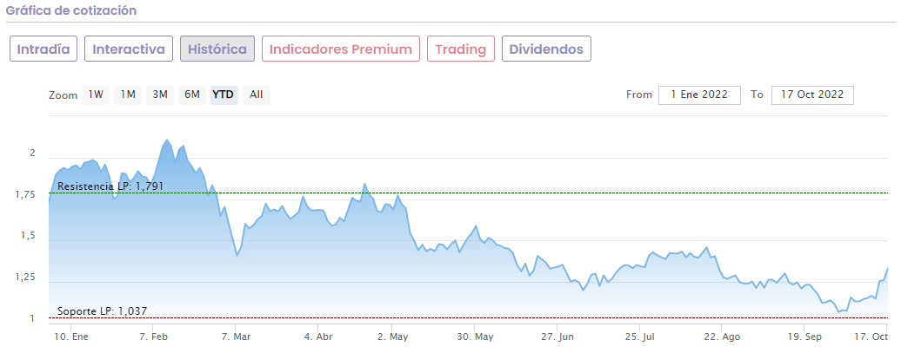Click the Resistencia LP: 1,791 label
This screenshot has height=353, width=901.
[110, 186]
